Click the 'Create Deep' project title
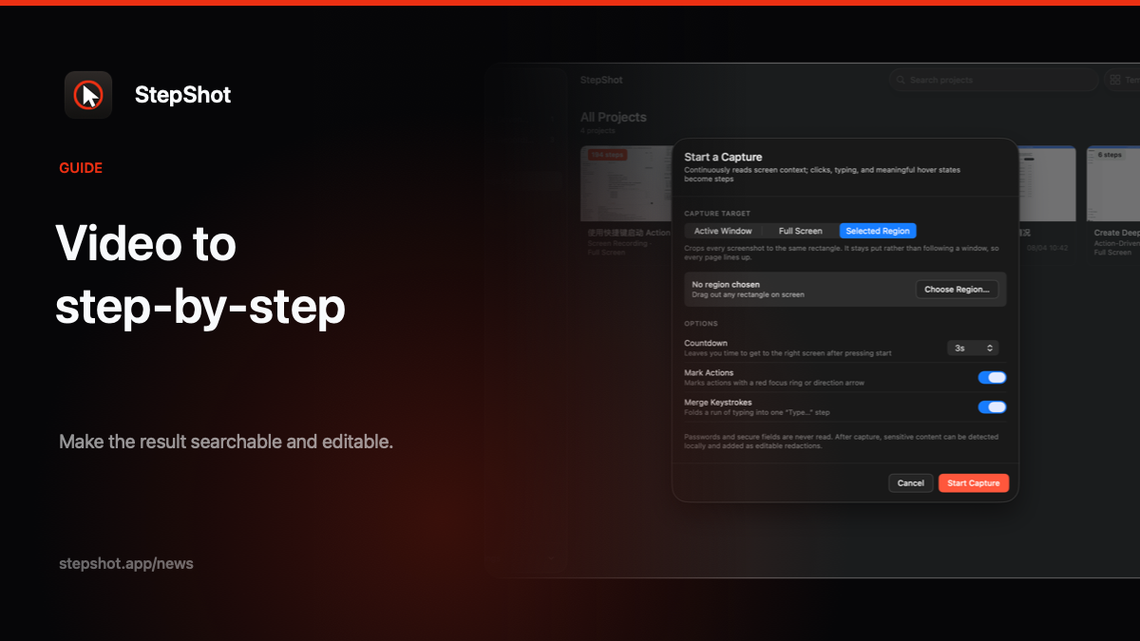Image resolution: width=1140 pixels, height=641 pixels. 1117,232
